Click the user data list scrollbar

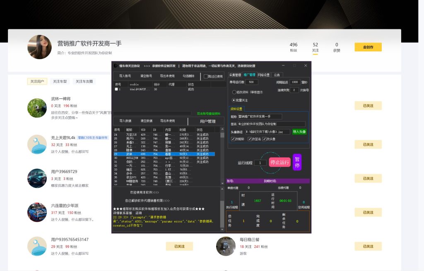coord(223,157)
